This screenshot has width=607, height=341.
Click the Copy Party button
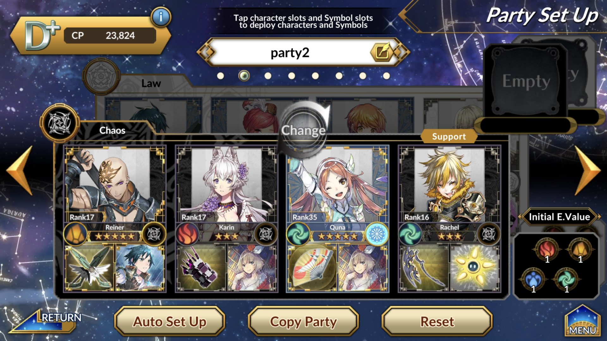[x=303, y=322]
